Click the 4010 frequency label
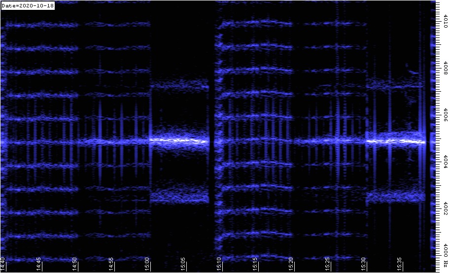Viewport: 450px width, 273px height. click(x=446, y=21)
